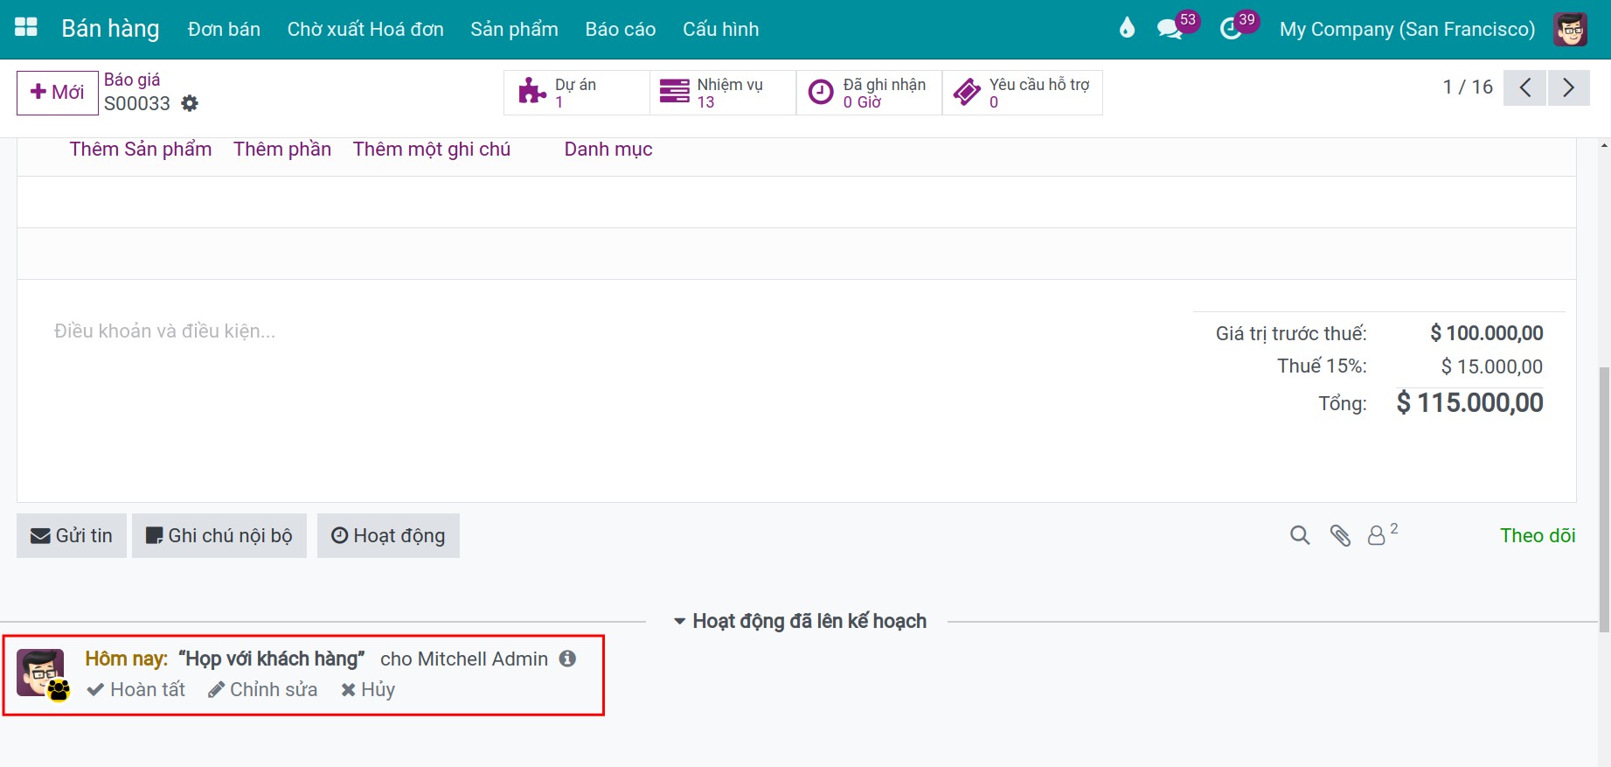Schedule with the Hoạt động button
Screen dimensions: 1611x767
tap(388, 535)
